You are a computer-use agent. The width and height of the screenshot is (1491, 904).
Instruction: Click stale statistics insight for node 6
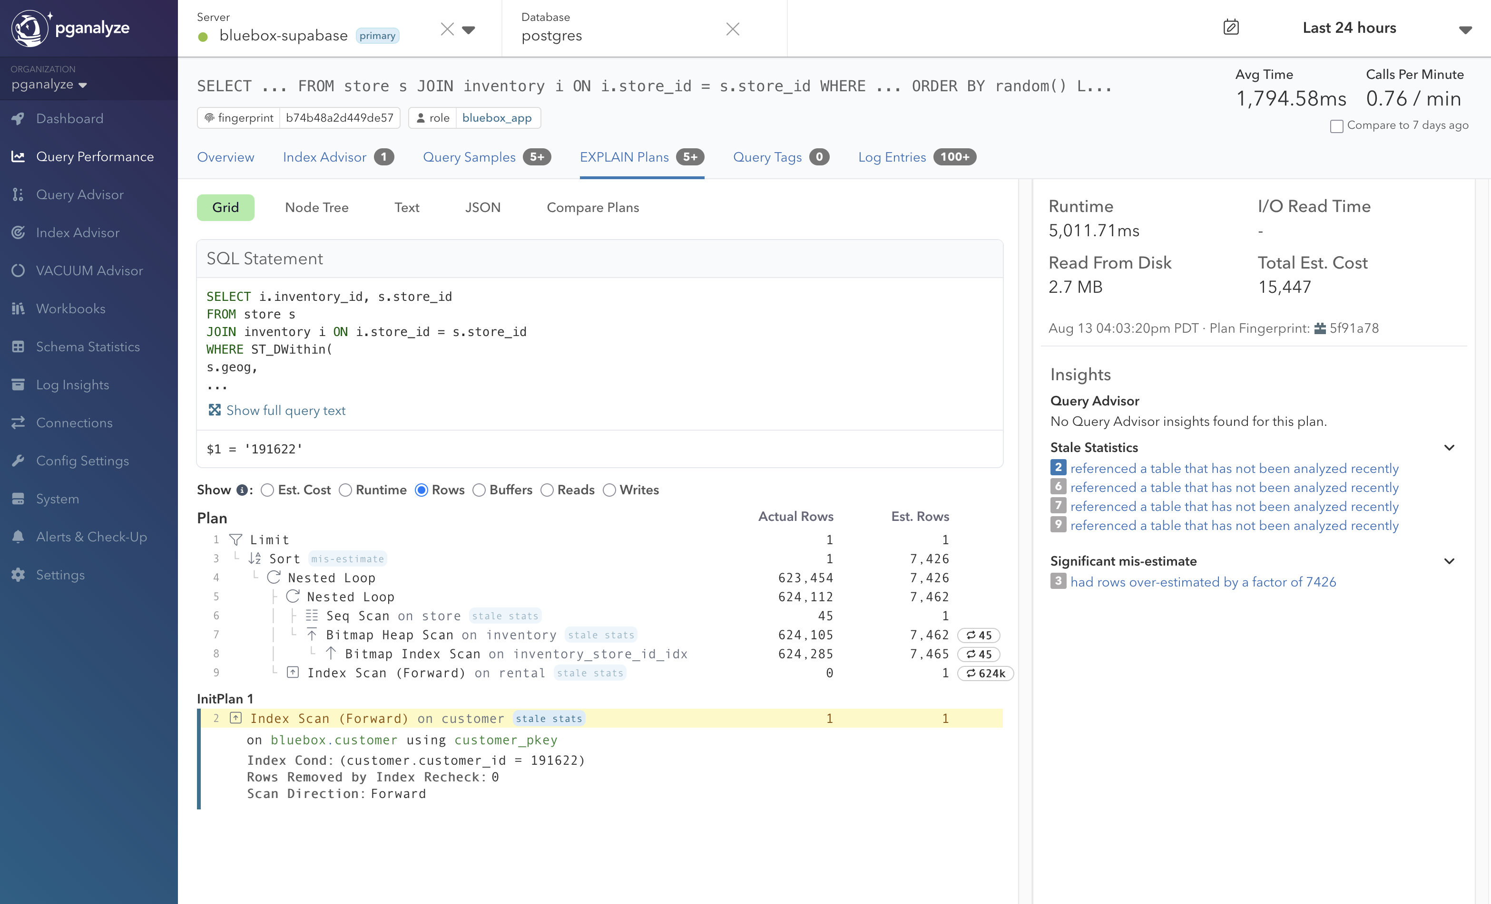click(x=1234, y=487)
